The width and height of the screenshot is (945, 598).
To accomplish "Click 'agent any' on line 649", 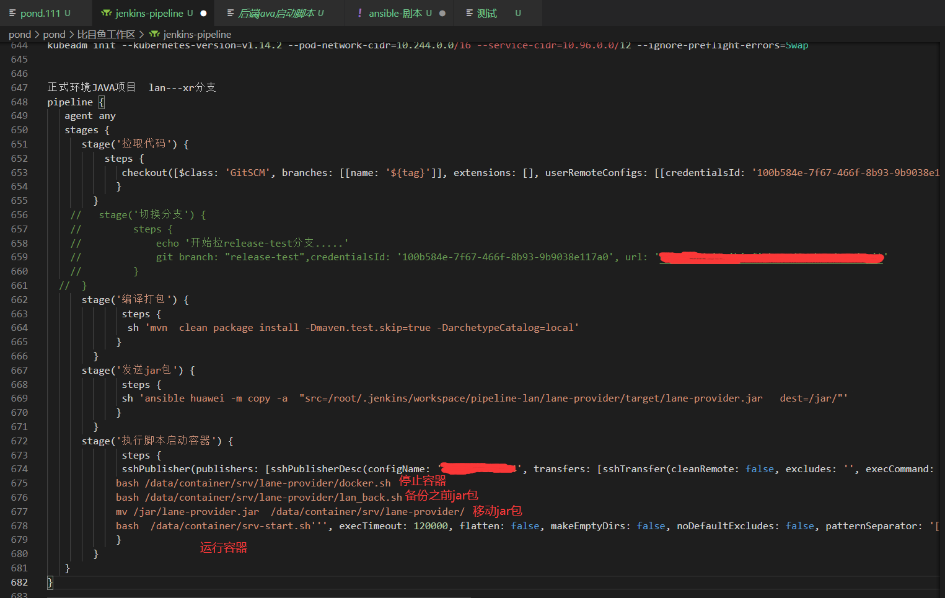I will click(90, 116).
